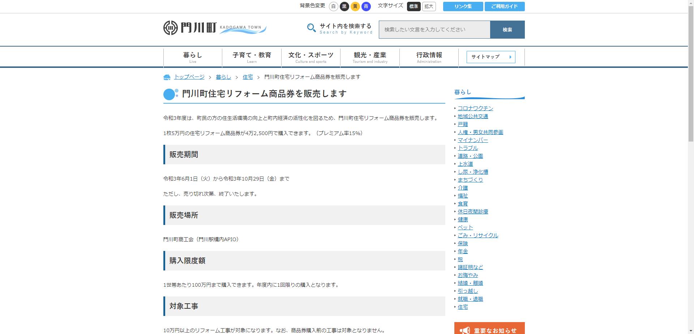Open the 観光・産業 menu
The width and height of the screenshot is (694, 334).
370,57
